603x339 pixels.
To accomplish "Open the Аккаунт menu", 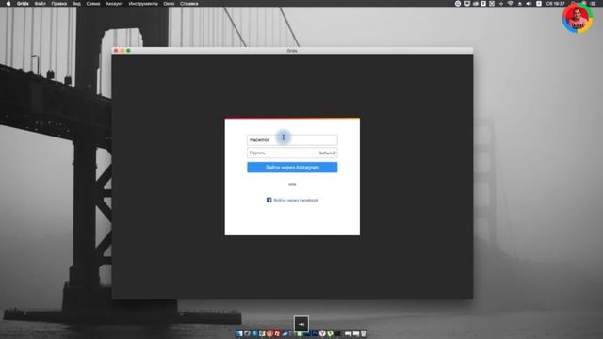I will point(114,4).
